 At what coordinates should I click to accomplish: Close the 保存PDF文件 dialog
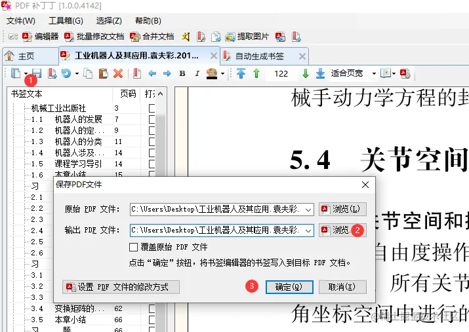365,185
